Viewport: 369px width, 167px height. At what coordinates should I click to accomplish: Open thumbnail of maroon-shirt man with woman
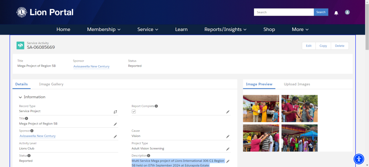pos(299,108)
